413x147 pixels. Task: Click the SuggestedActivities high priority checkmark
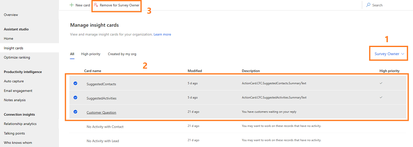[x=381, y=97]
